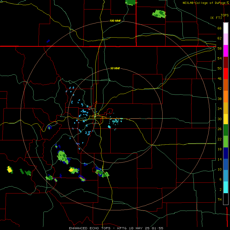Click the yellow echo at far left edge
230x230 pixels.
(10, 170)
